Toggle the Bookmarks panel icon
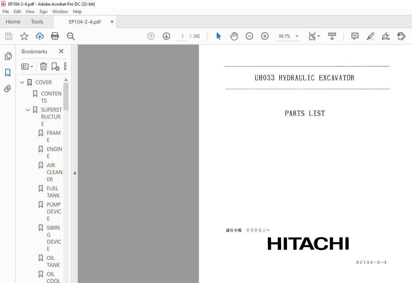 tap(8, 73)
